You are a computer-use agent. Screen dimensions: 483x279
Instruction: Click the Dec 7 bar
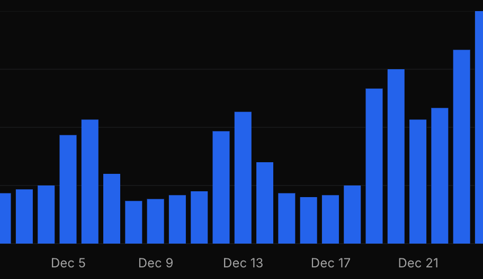coord(112,208)
